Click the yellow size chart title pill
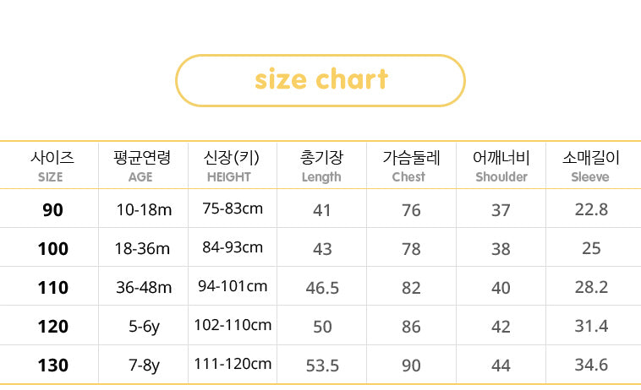The width and height of the screenshot is (641, 390). coord(320,80)
